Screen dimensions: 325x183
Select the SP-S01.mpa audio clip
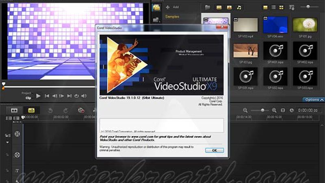point(246,76)
